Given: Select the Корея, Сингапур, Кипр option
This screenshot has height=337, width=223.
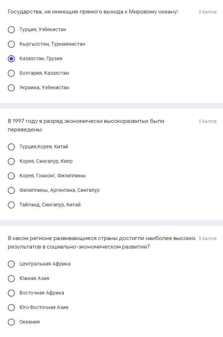Looking at the screenshot, I should tap(11, 161).
